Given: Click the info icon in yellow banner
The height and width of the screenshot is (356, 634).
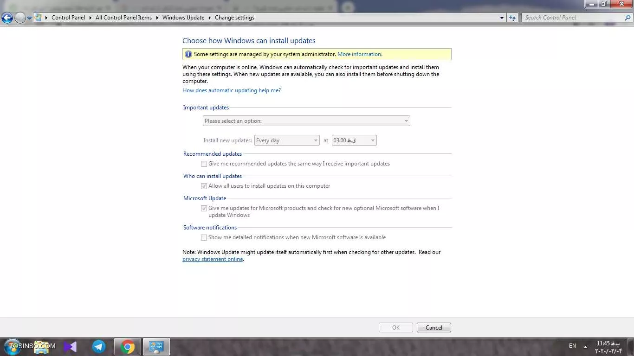Looking at the screenshot, I should pos(188,54).
